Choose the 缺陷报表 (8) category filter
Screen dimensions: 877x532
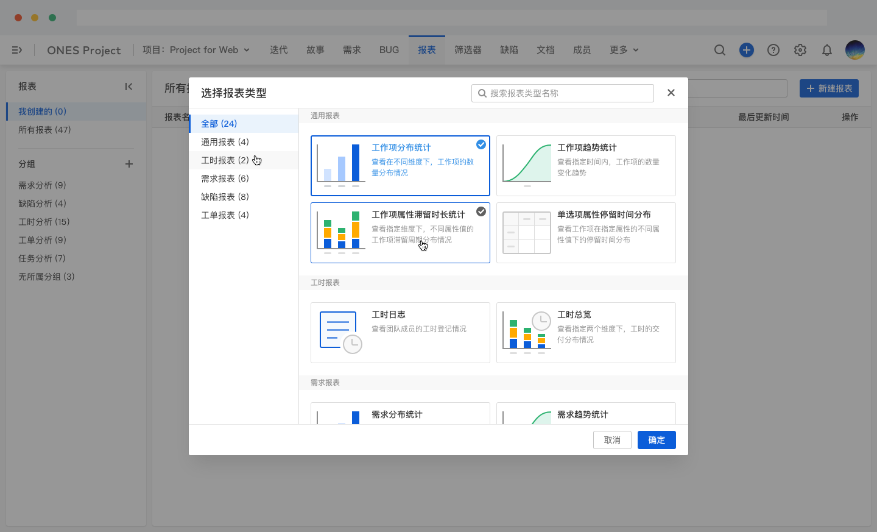point(226,196)
